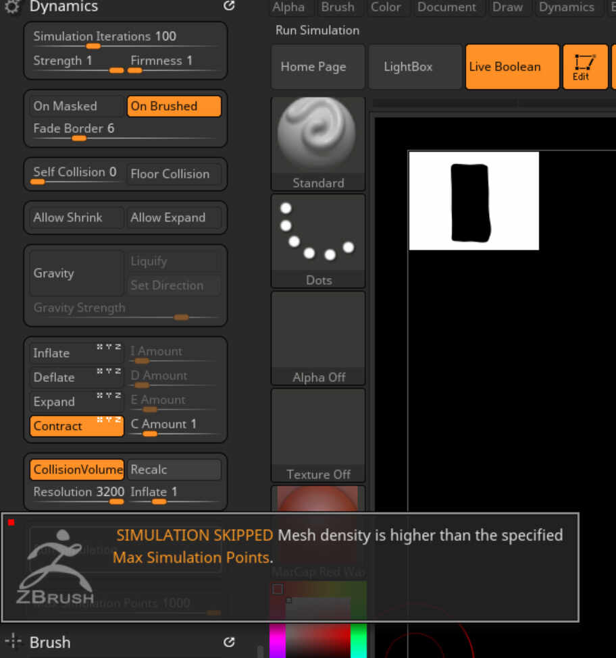Toggle the CollisionVolume button

coord(77,470)
